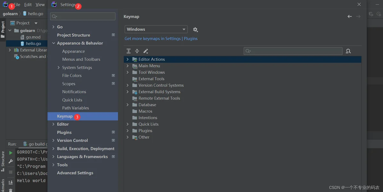The image size is (383, 192).
Task: Open the Project view dropdown arrow
Action: point(36,23)
